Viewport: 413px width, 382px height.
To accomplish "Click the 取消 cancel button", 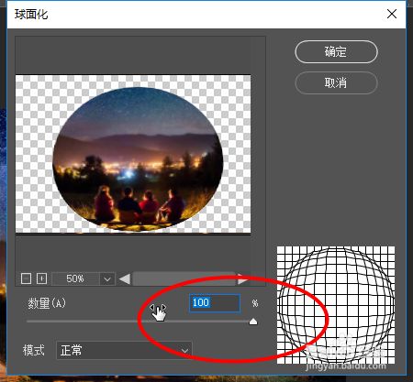I will [336, 82].
